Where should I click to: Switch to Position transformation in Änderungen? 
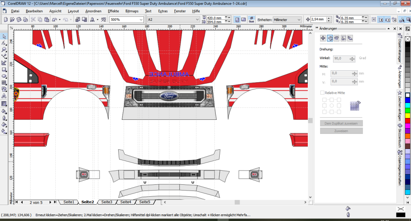click(x=323, y=38)
